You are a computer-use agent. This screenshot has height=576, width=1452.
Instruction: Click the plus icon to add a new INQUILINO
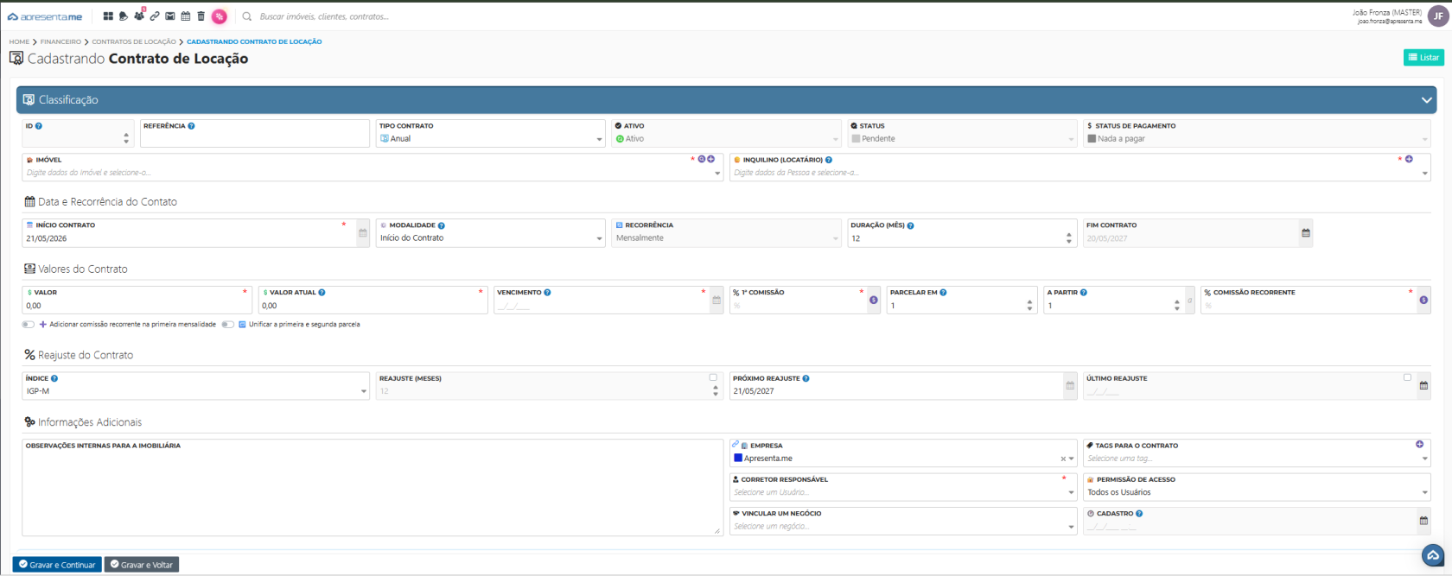[1409, 159]
